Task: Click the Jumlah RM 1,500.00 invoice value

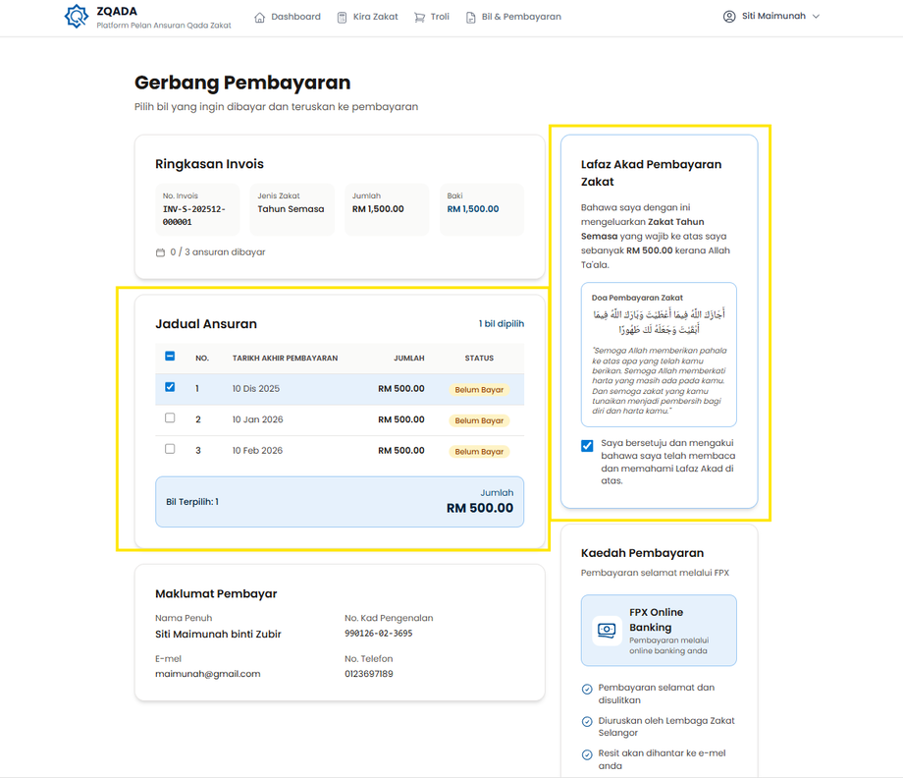Action: [378, 209]
